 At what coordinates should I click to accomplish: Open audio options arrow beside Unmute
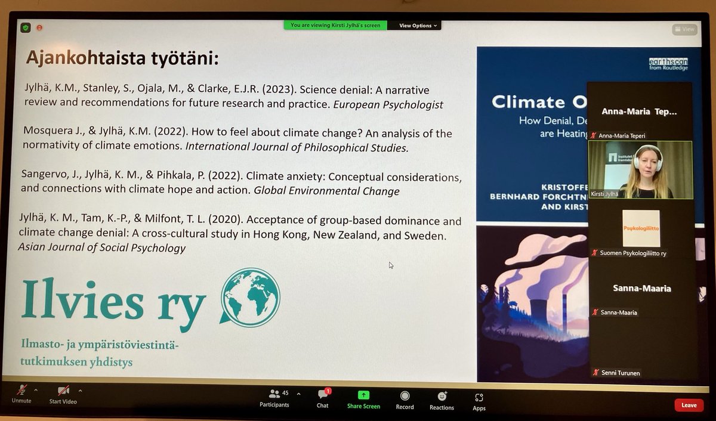(35, 390)
